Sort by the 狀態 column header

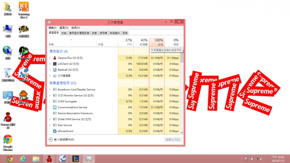coord(107,42)
